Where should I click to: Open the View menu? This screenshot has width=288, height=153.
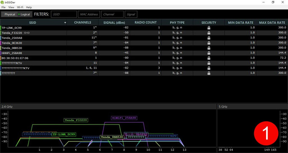tap(11, 7)
